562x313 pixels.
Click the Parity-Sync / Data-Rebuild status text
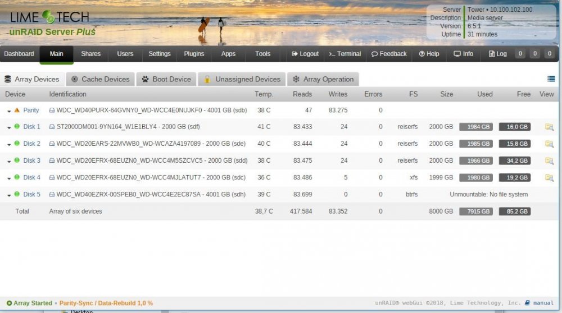click(106, 303)
